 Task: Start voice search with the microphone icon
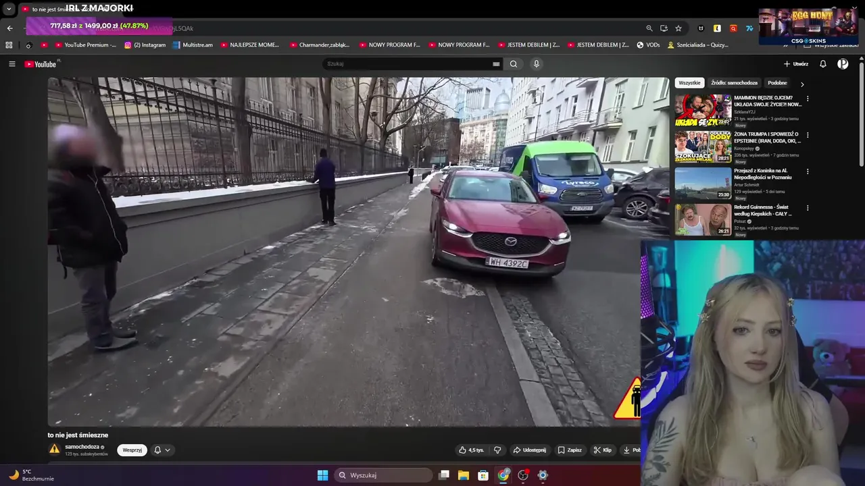tap(537, 64)
